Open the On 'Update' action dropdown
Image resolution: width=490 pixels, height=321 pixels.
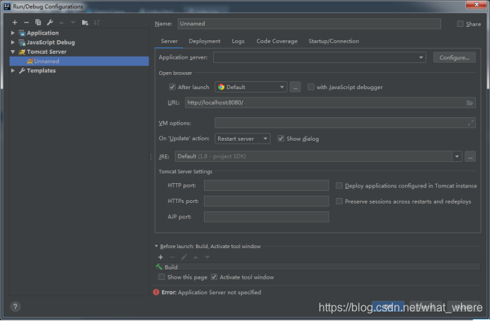pyautogui.click(x=242, y=139)
